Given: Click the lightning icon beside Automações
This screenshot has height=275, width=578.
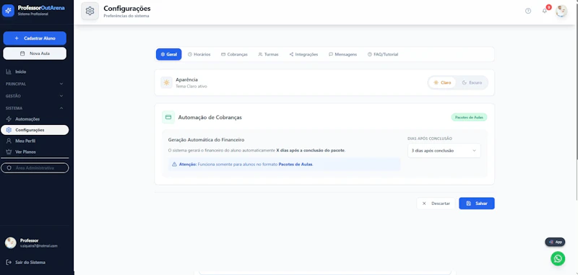Looking at the screenshot, I should tap(9, 119).
